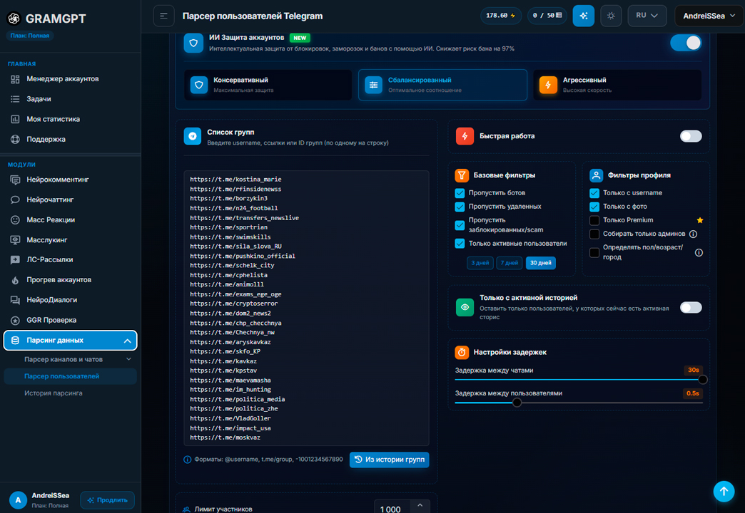Check Только Premium checkbox
Screen dimensions: 745x513
point(594,220)
